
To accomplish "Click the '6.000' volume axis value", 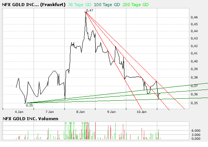I will tap(196, 131).
